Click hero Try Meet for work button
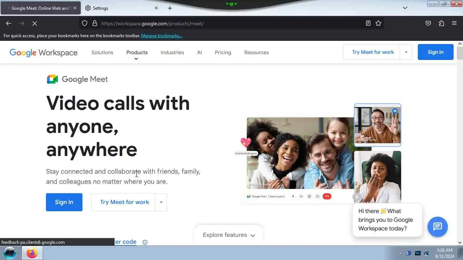This screenshot has width=463, height=260. point(123,202)
